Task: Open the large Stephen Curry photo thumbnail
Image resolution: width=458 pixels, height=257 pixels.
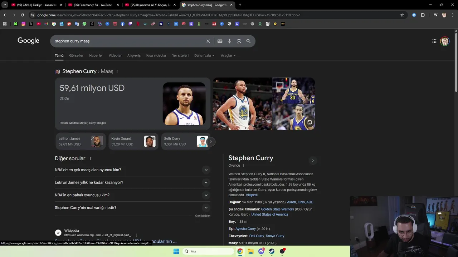Action: (x=242, y=104)
